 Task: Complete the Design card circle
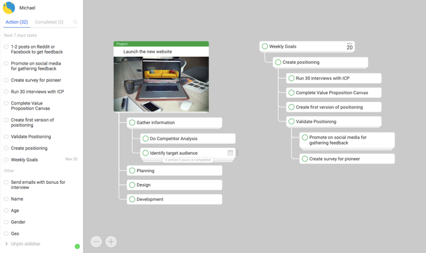132,185
